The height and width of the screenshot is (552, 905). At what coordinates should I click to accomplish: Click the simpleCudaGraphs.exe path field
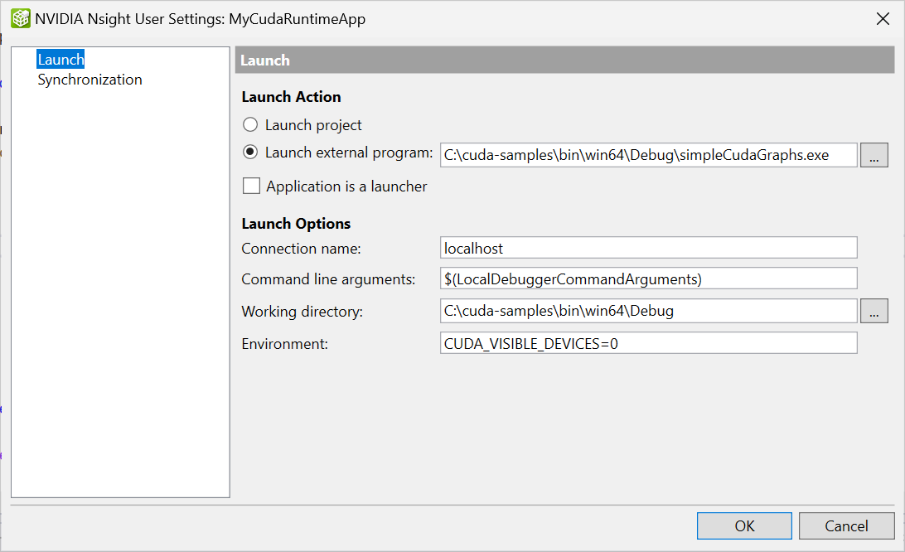(646, 155)
